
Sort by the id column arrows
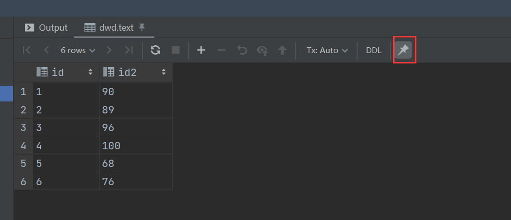pos(90,72)
